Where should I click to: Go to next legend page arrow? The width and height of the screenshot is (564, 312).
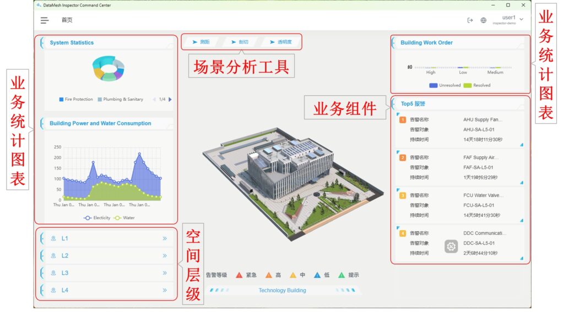pos(170,100)
